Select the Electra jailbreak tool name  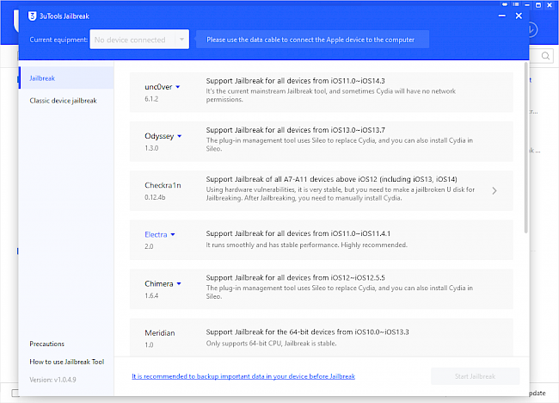point(156,234)
